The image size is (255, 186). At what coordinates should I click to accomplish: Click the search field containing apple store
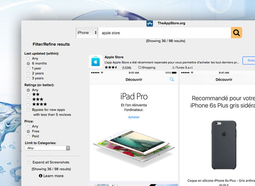pos(164,33)
